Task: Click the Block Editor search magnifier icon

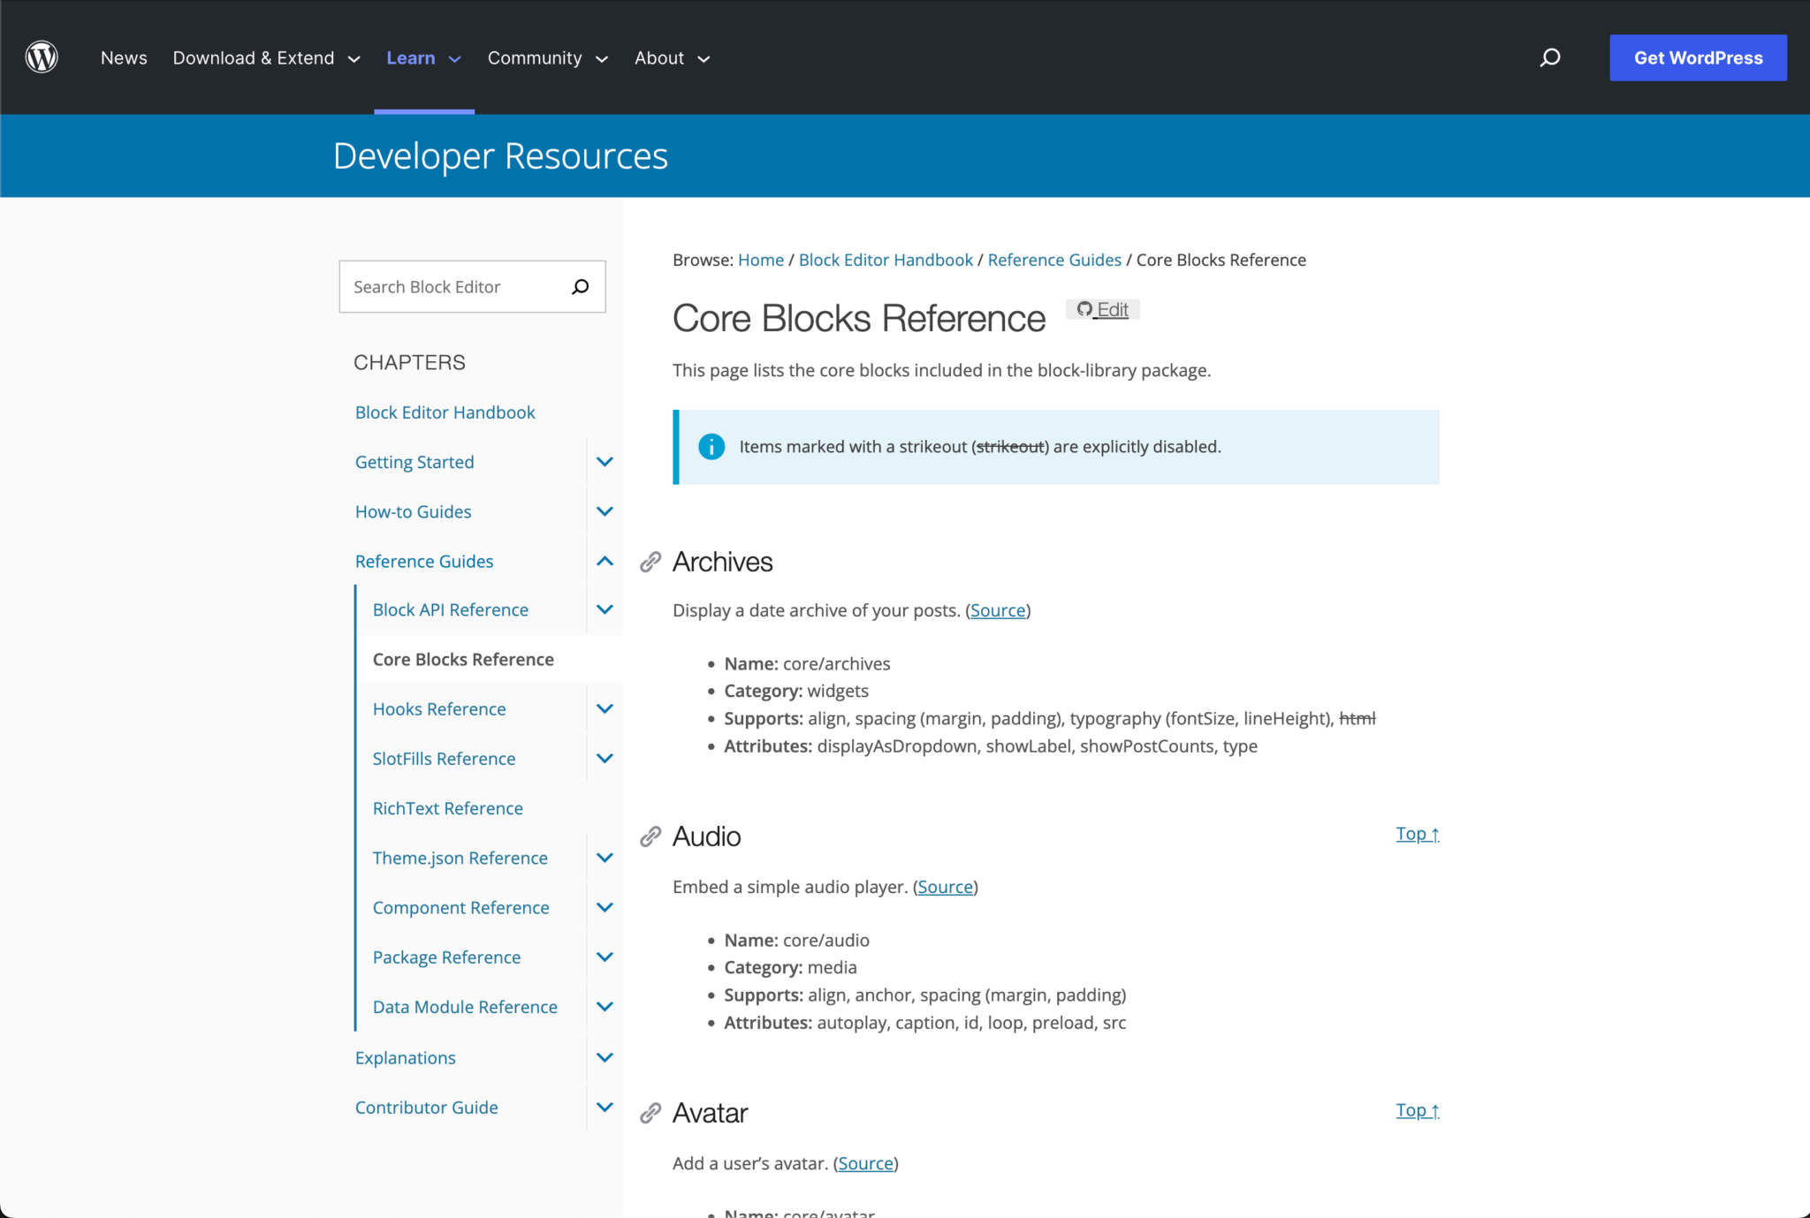Action: click(x=580, y=286)
